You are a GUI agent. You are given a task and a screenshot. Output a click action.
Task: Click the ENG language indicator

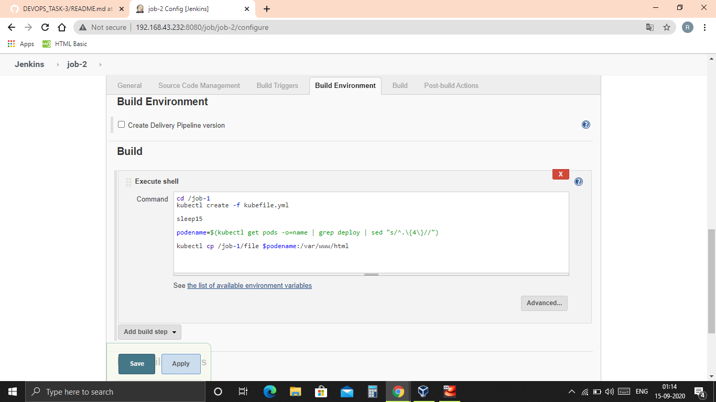click(642, 392)
